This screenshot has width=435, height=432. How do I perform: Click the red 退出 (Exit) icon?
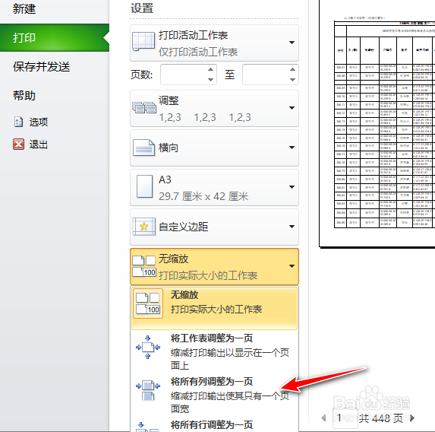point(18,145)
